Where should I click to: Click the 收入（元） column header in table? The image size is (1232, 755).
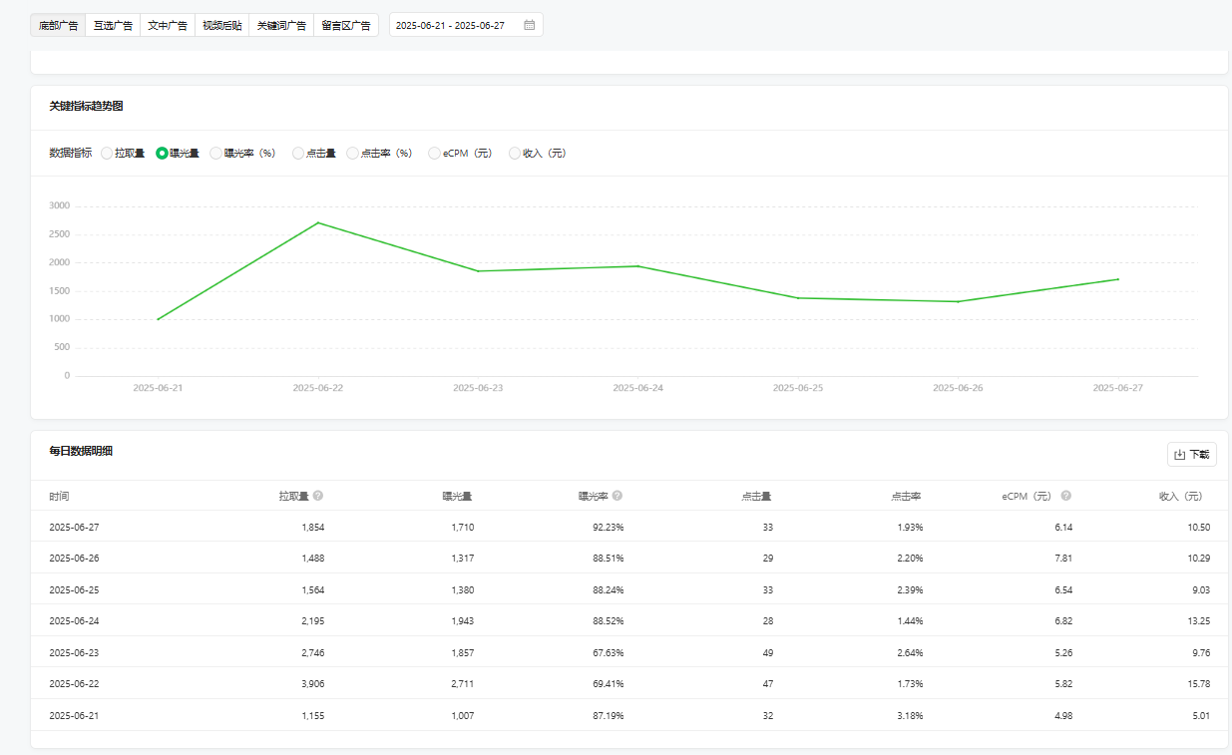[x=1180, y=496]
